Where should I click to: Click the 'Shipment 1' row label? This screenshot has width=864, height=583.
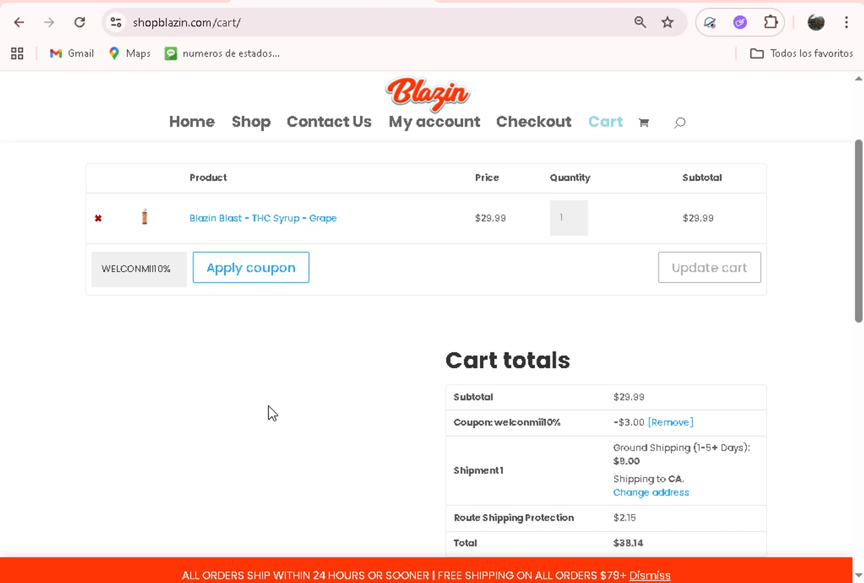tap(478, 471)
